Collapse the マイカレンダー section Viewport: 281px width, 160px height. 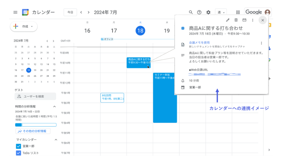55,140
